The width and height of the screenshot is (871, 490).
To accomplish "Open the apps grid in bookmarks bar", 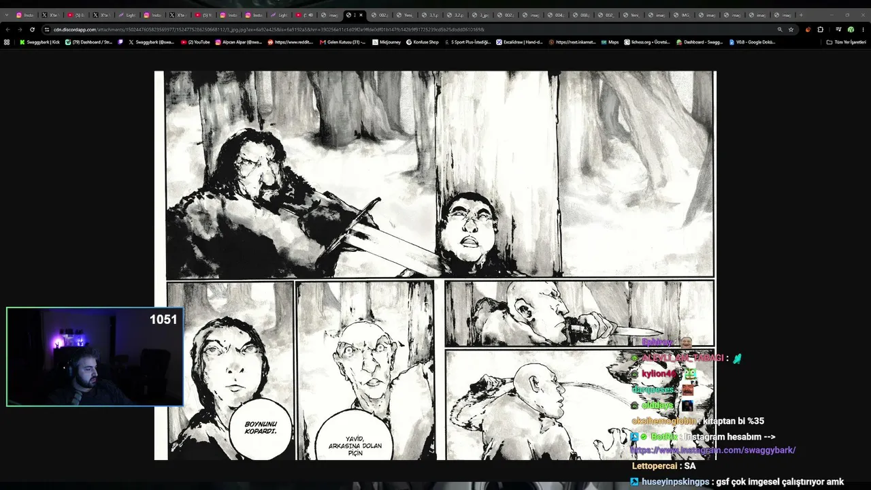I will point(7,42).
